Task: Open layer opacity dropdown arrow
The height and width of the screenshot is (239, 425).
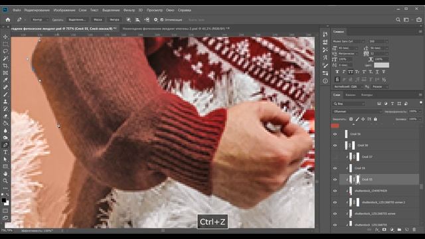Action: coord(420,112)
